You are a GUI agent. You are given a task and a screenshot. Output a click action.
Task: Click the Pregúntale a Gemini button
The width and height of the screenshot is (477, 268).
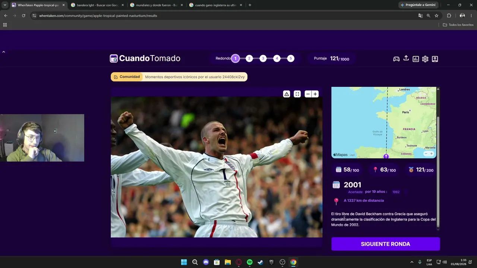point(418,5)
